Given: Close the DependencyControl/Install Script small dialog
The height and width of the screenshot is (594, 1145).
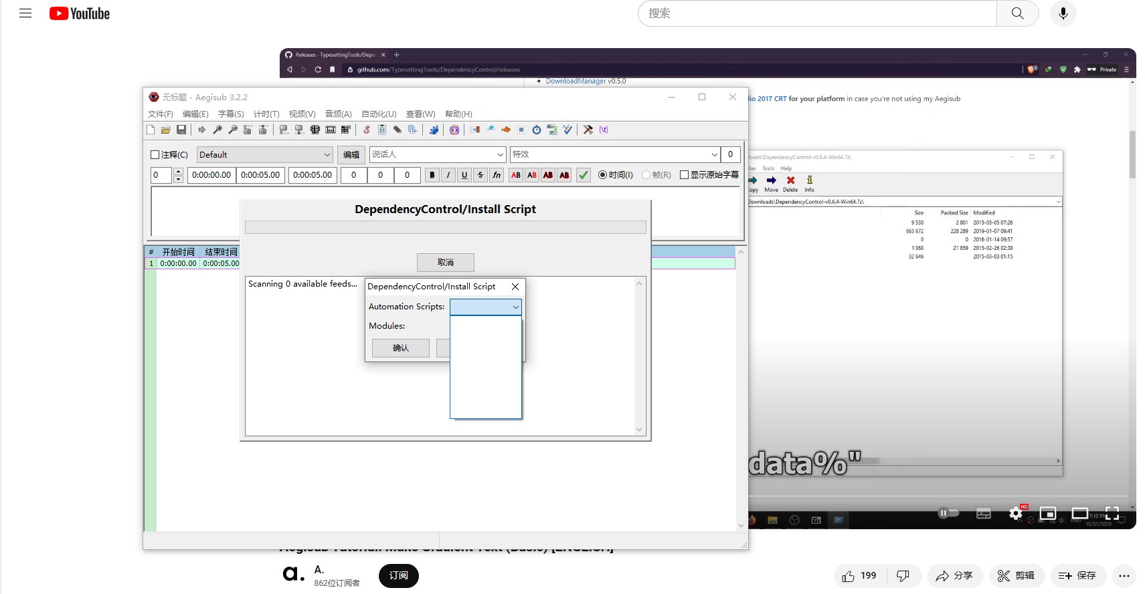Looking at the screenshot, I should point(515,287).
